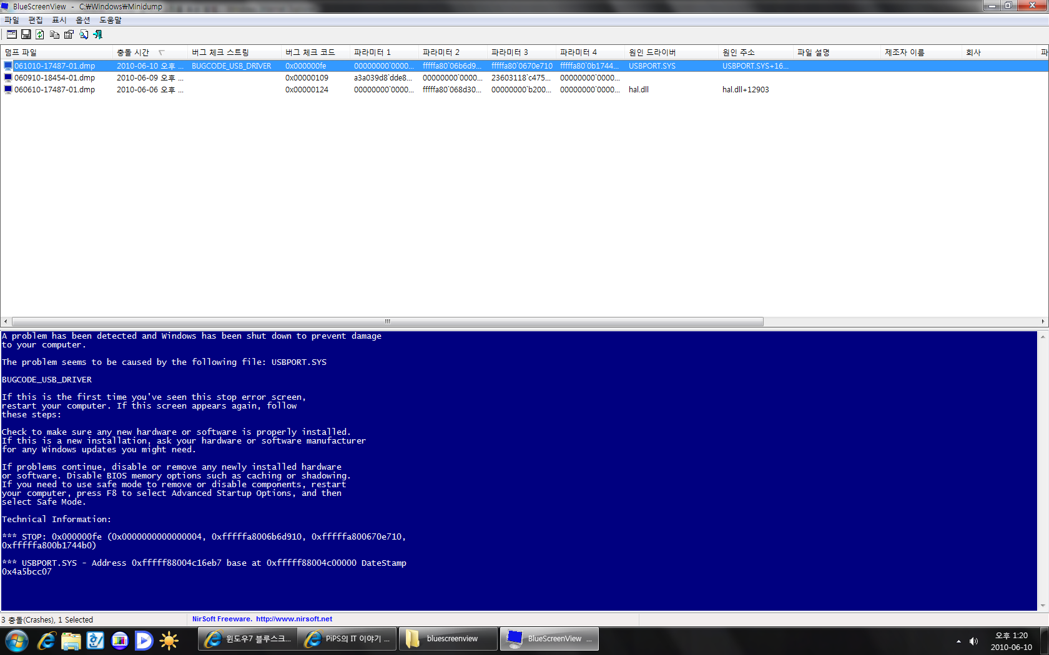The width and height of the screenshot is (1049, 655).
Task: Select dump file 060610-17487-01.dmp
Action: coord(55,90)
